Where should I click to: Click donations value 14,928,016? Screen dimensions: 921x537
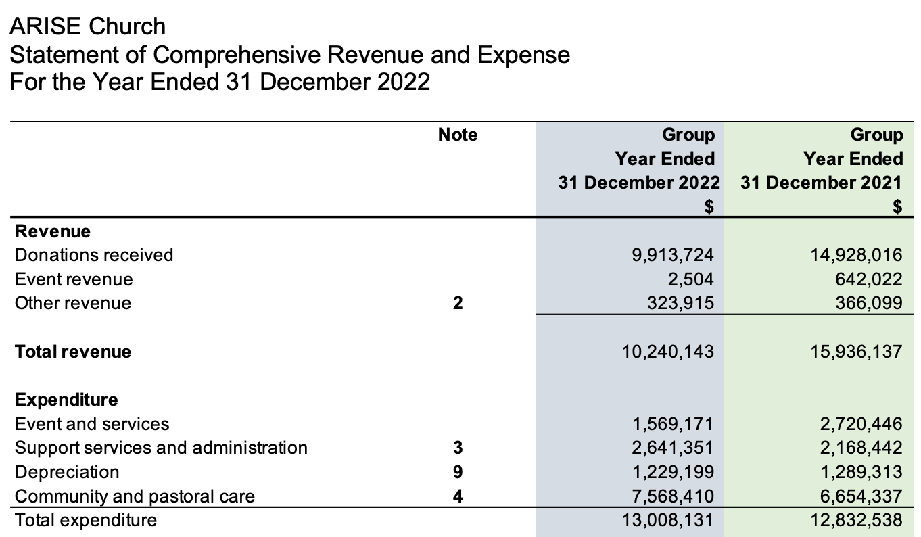[855, 255]
